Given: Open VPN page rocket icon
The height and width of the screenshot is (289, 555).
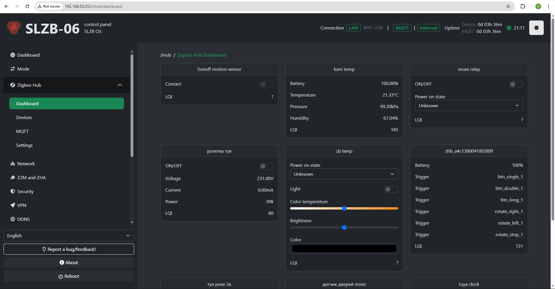Looking at the screenshot, I should pos(13,205).
